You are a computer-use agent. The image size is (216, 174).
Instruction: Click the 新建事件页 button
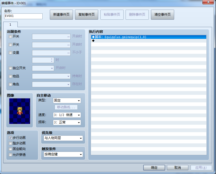[x=61, y=15]
